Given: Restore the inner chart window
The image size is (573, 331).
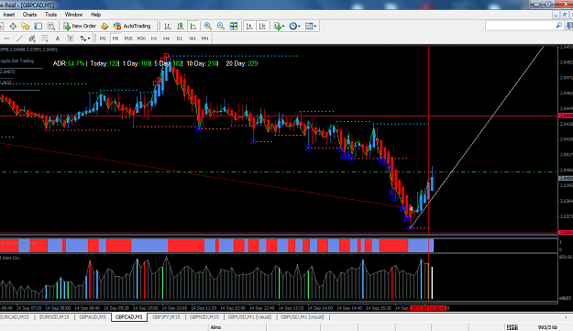Looking at the screenshot, I should tap(565, 15).
